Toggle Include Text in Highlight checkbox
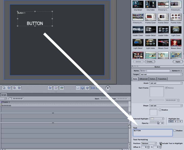This screenshot has height=150, width=184. (x=160, y=143)
